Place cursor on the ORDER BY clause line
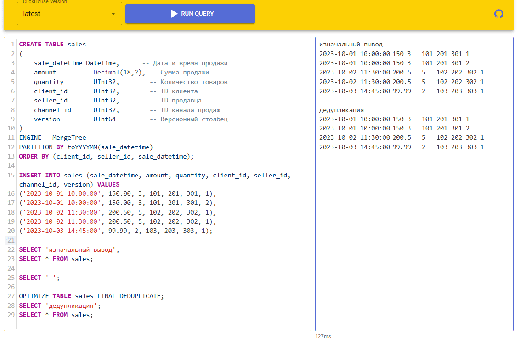Viewport: 520px width, 340px height. tap(107, 156)
